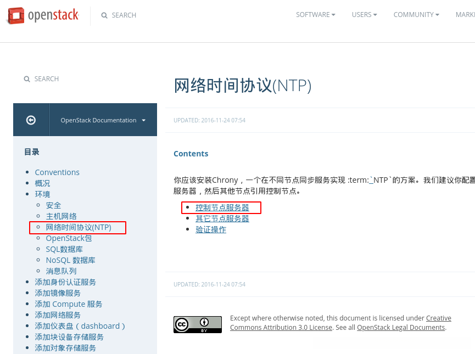
Task: Open the 安全 sub-item
Action: (53, 205)
